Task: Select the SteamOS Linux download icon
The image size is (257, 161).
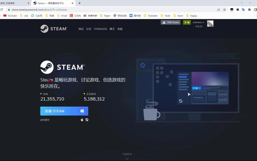Action: (87, 120)
